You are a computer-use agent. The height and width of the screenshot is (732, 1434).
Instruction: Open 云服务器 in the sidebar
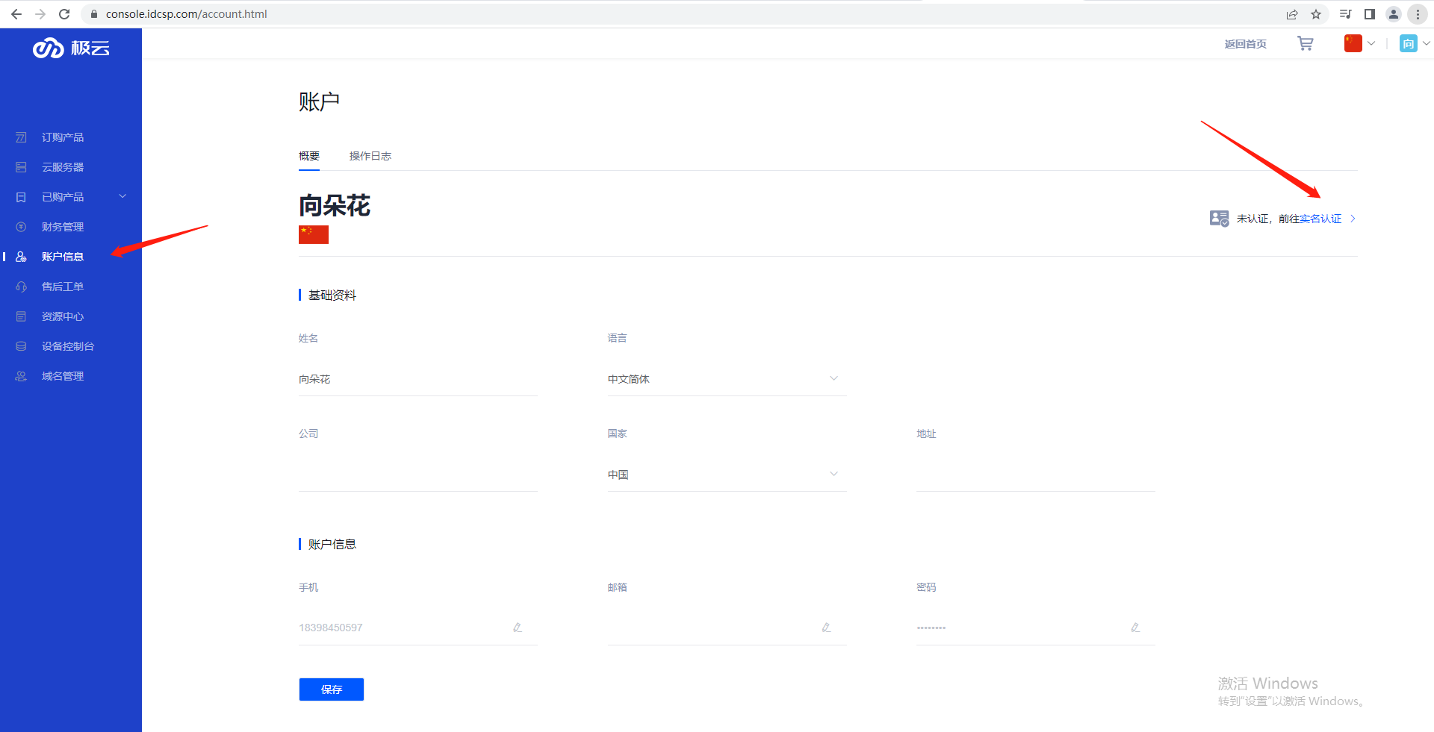pos(63,167)
